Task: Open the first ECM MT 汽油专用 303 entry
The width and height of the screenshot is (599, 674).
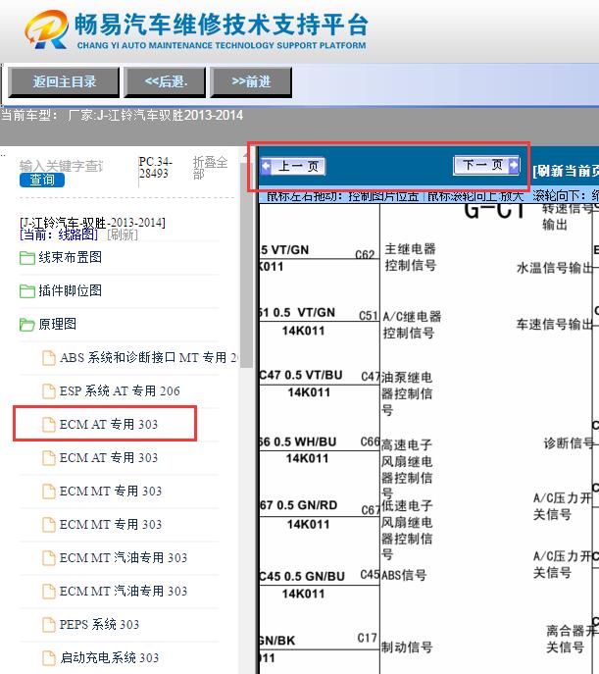Action: (124, 558)
